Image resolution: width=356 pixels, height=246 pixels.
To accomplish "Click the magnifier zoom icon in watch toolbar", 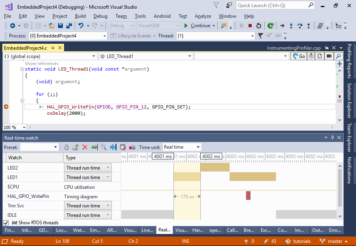I will [x=104, y=147].
